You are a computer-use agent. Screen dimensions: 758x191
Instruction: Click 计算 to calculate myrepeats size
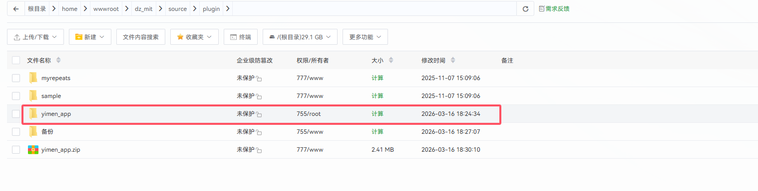pyautogui.click(x=378, y=78)
